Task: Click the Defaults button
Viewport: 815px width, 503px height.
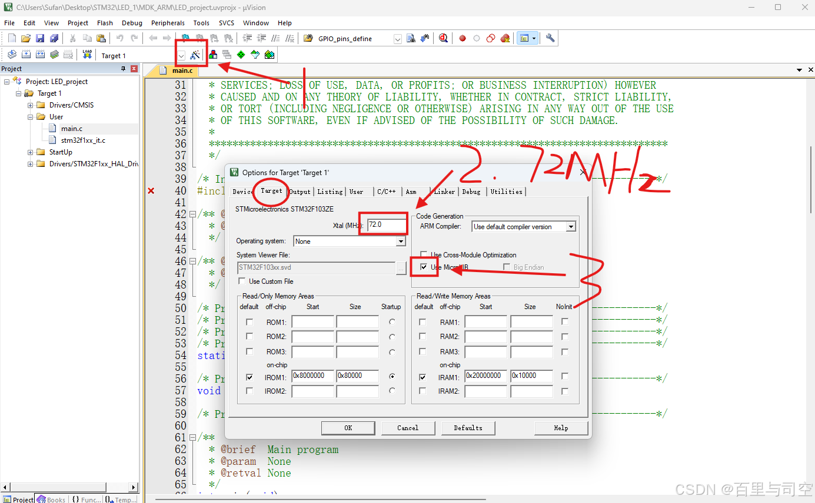Action: [x=468, y=428]
